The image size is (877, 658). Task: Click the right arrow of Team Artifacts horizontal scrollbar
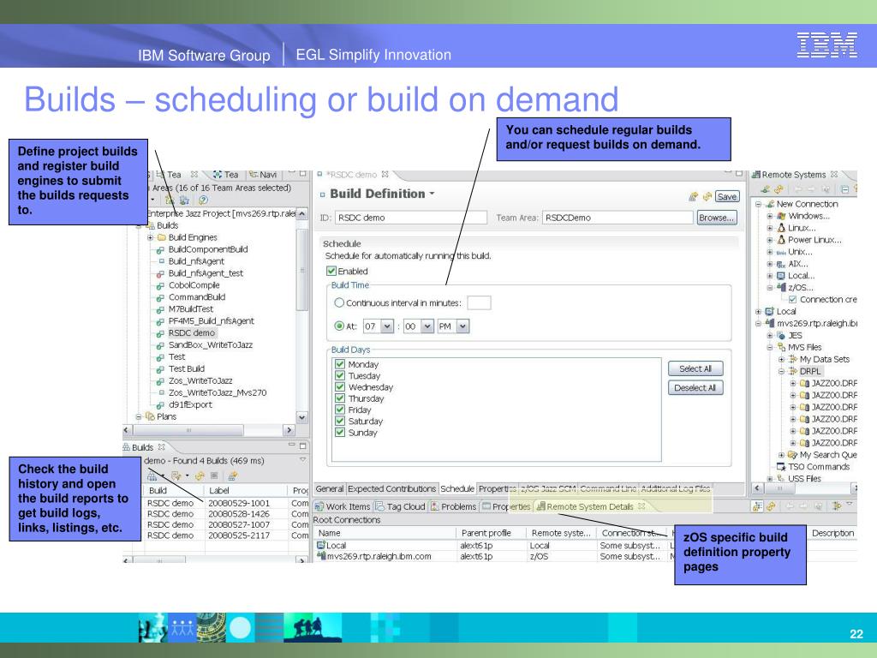289,430
